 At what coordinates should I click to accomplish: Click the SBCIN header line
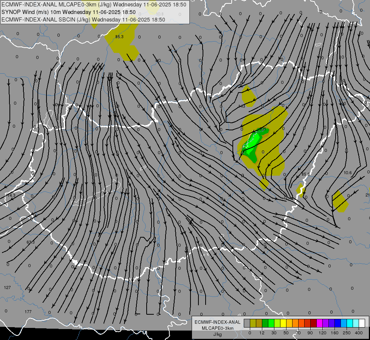click(x=83, y=20)
